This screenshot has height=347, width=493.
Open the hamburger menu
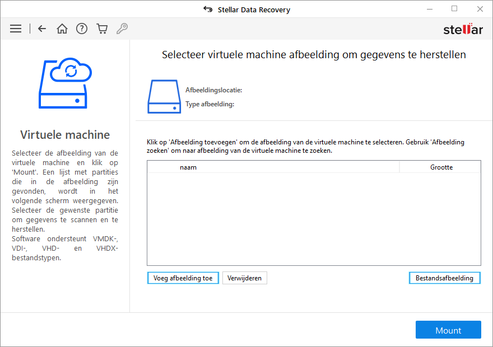pyautogui.click(x=16, y=29)
